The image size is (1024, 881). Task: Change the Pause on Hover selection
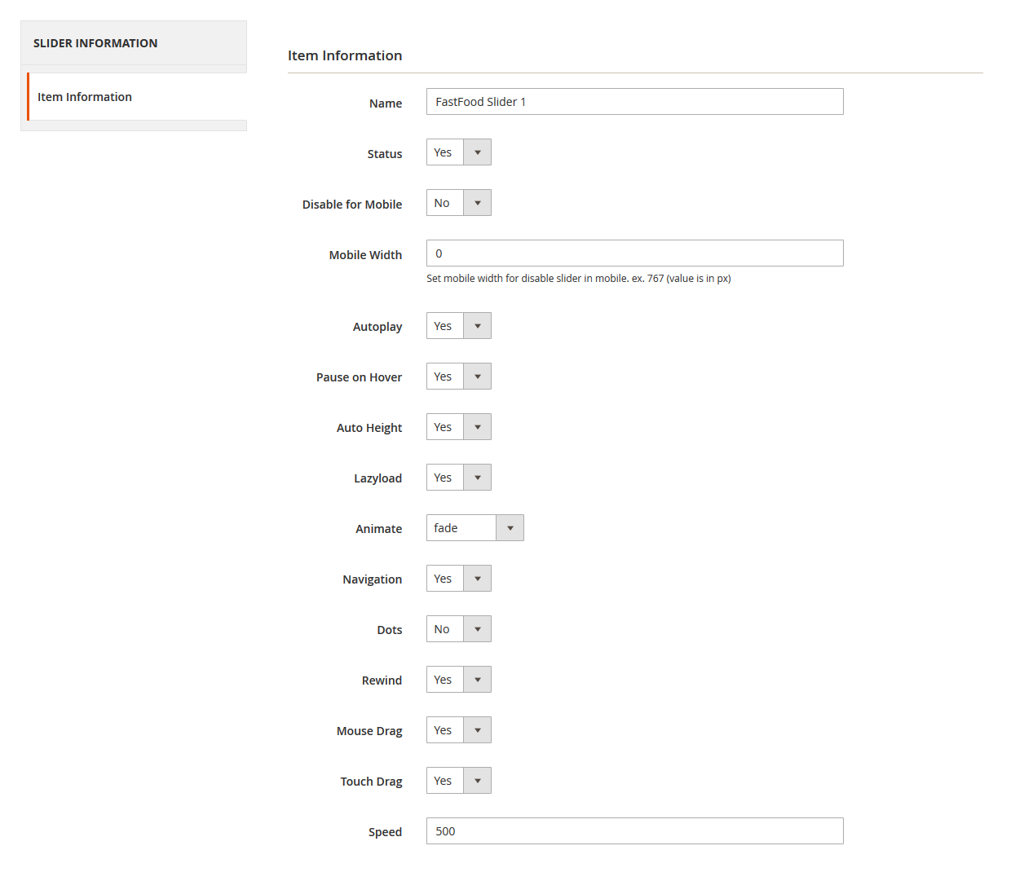[458, 377]
